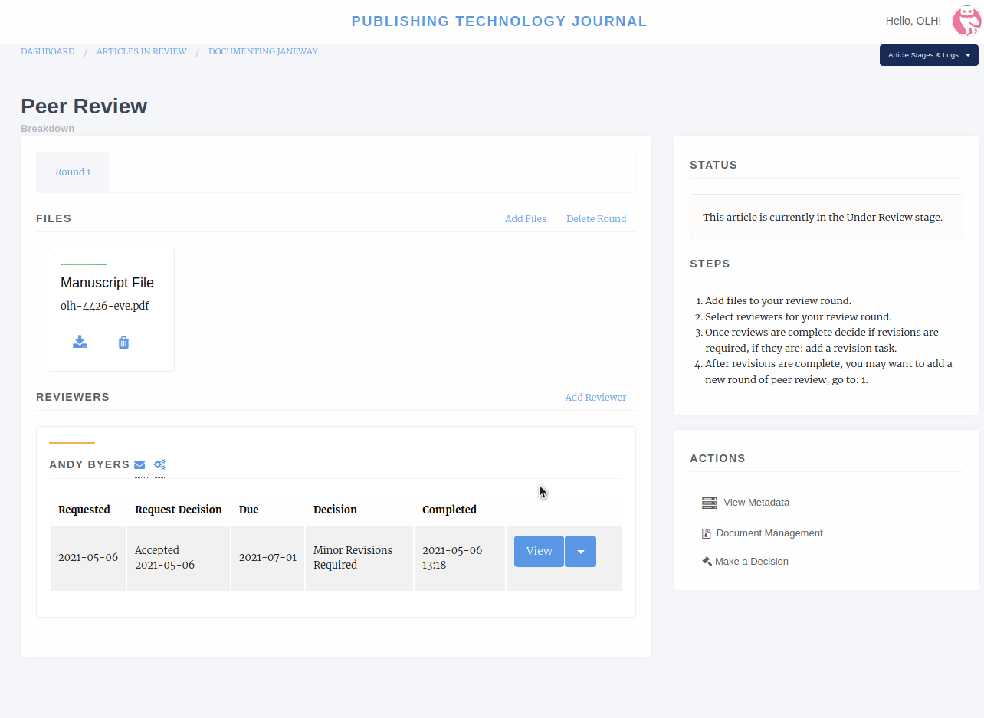Screen dimensions: 984x718
Task: View Andy Byers' review
Action: click(x=539, y=552)
